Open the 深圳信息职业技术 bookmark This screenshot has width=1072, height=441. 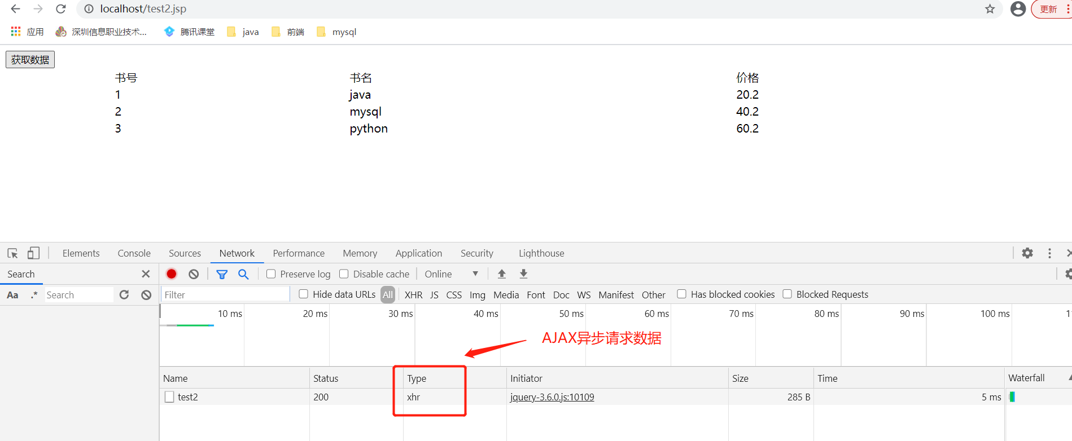(101, 32)
